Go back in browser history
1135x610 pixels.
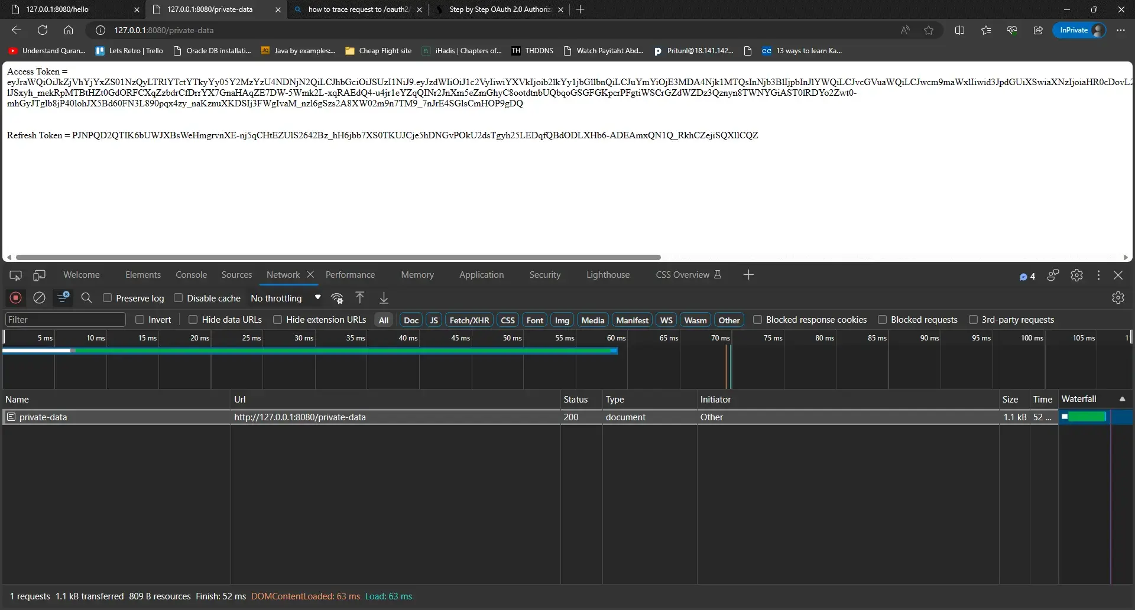click(17, 30)
